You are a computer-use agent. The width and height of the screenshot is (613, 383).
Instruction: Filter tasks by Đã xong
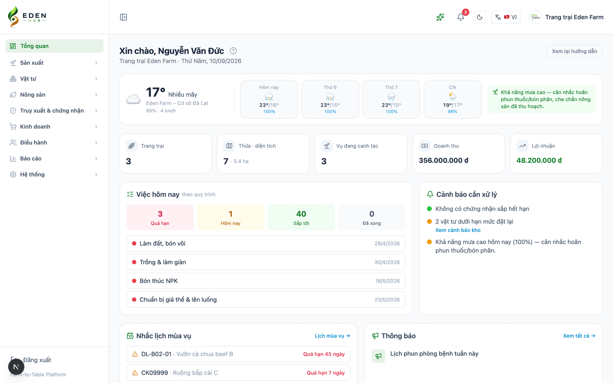[x=372, y=218]
